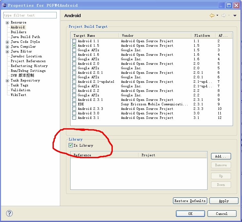Screen dimensions: 242x222
Task: Open the view menu triangle icon
Action: coord(235,15)
